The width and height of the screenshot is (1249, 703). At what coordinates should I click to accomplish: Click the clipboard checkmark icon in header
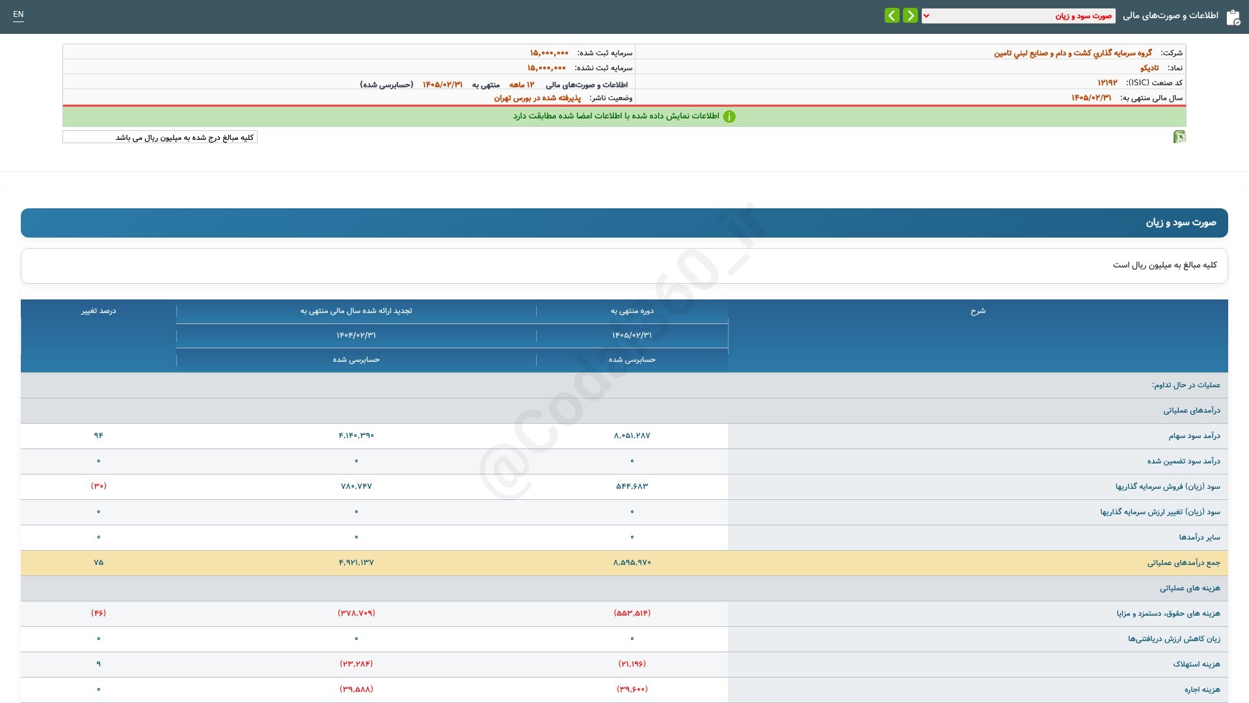pos(1233,17)
